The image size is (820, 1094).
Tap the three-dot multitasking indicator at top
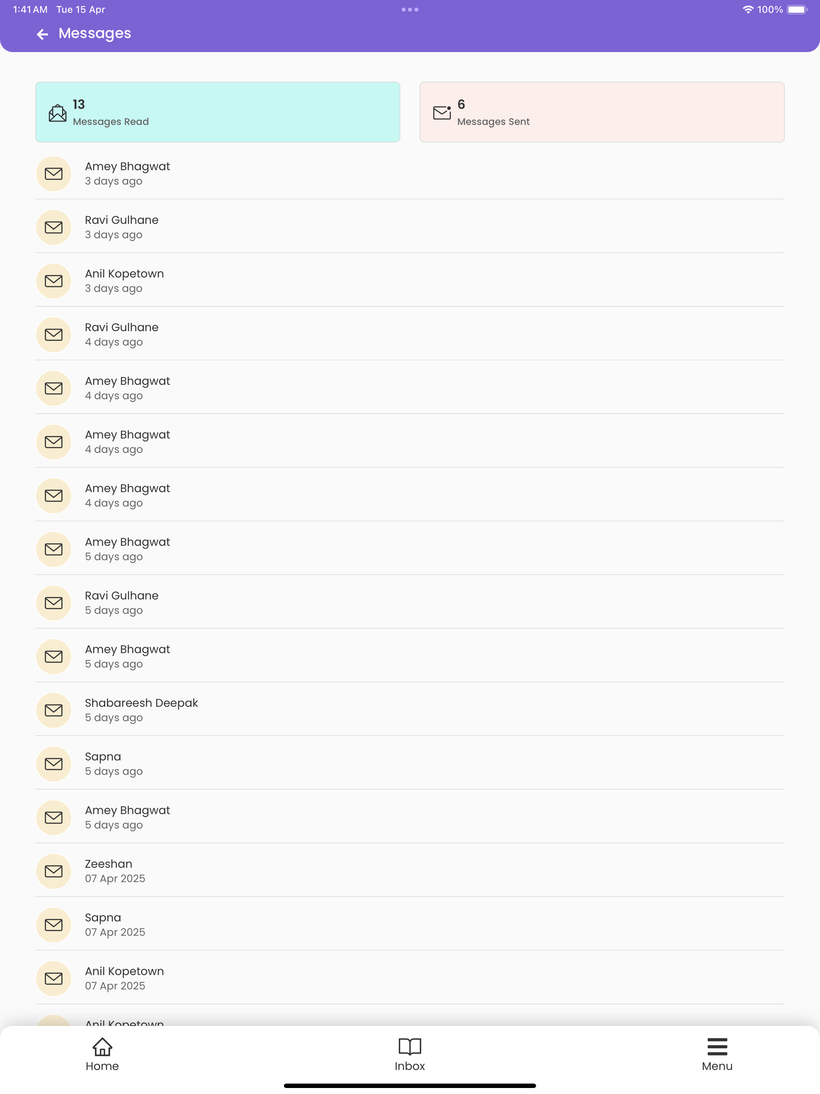point(410,9)
